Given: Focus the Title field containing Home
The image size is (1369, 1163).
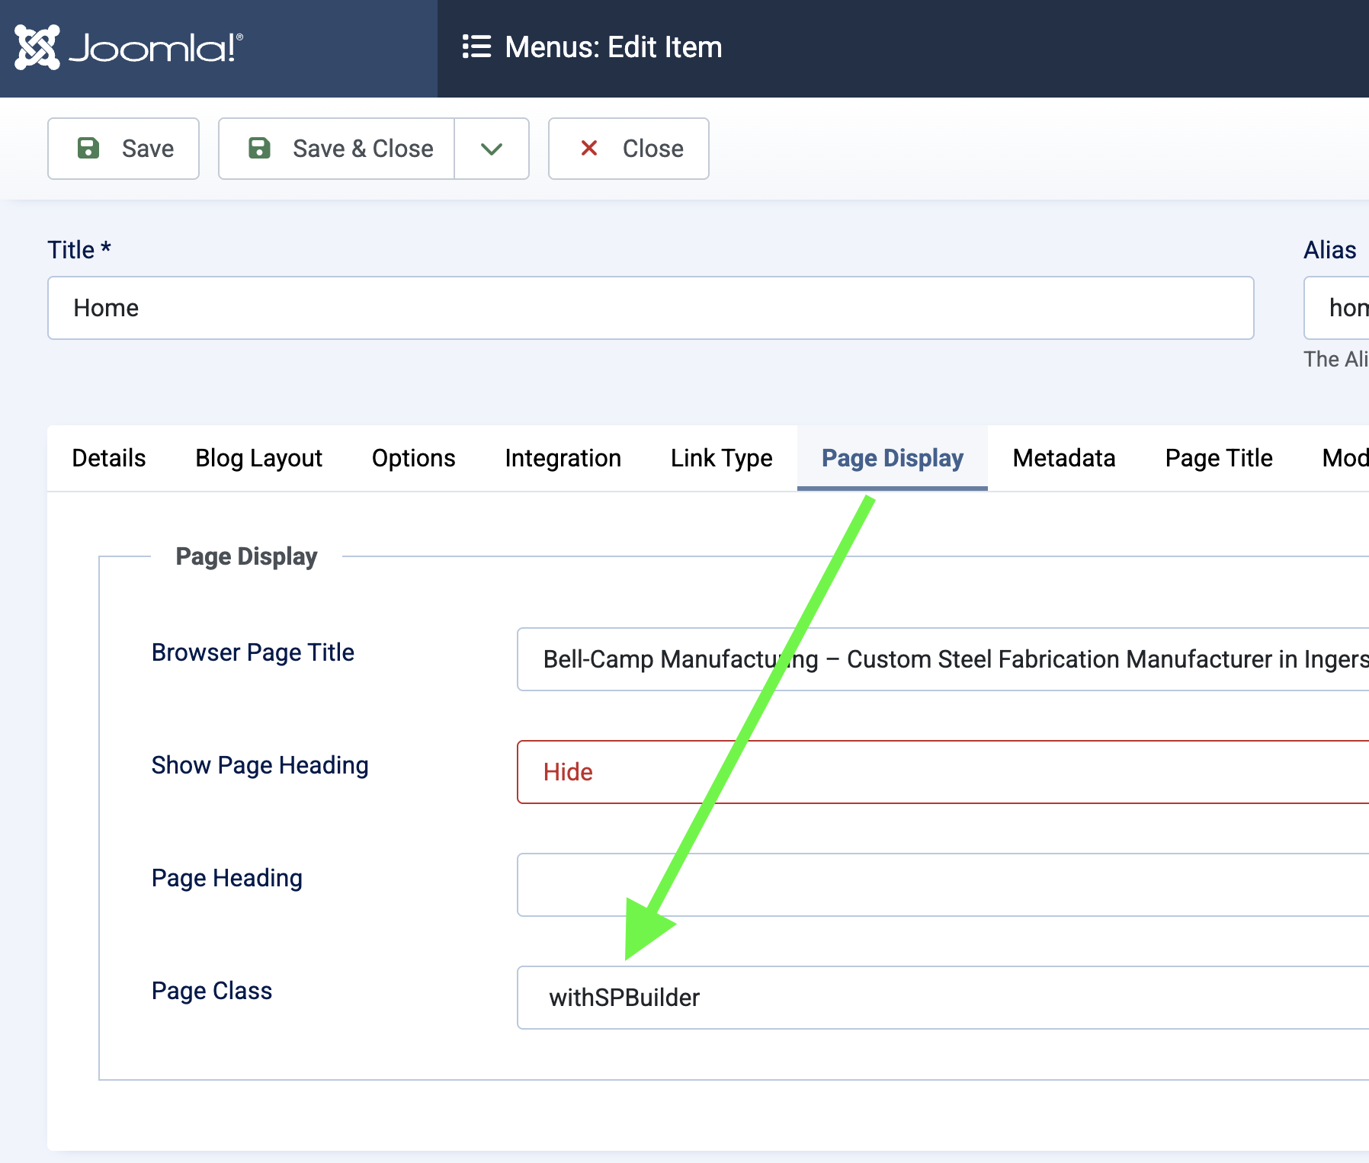Looking at the screenshot, I should pos(650,308).
